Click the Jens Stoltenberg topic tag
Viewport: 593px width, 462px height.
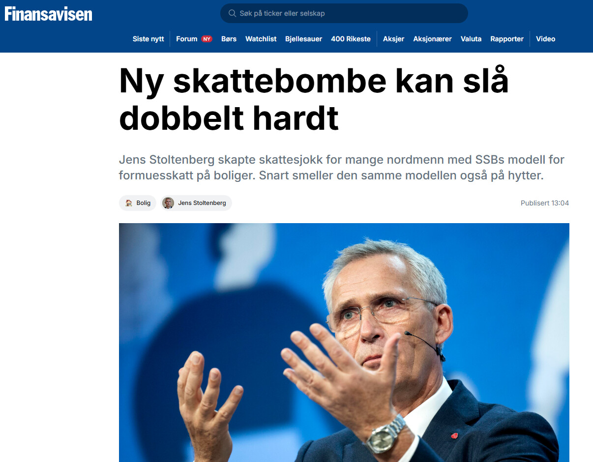pyautogui.click(x=196, y=203)
